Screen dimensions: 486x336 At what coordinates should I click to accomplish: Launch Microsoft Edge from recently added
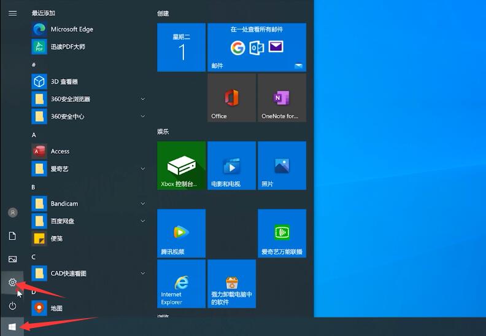click(88, 29)
